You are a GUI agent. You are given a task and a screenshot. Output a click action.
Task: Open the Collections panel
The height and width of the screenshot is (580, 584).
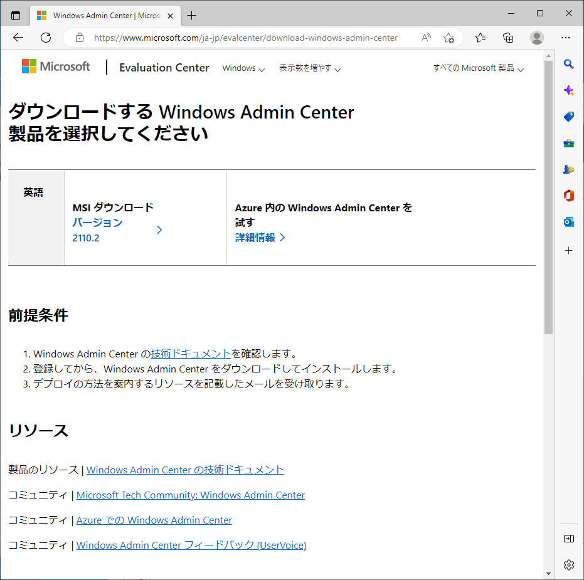tap(508, 38)
